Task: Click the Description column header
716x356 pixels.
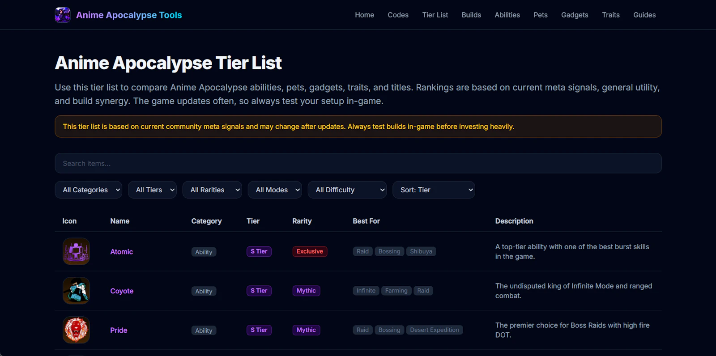Action: [514, 221]
